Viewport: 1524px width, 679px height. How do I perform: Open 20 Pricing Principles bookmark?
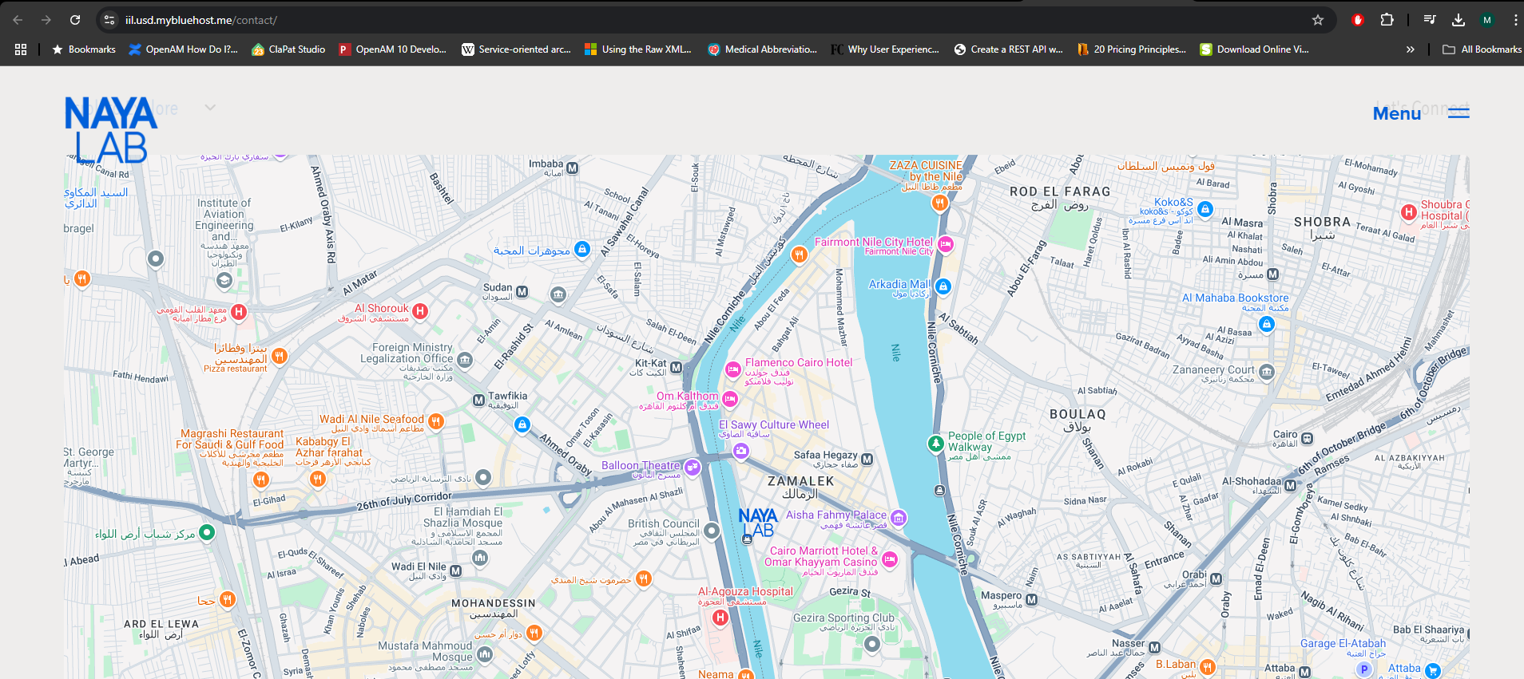click(1132, 49)
